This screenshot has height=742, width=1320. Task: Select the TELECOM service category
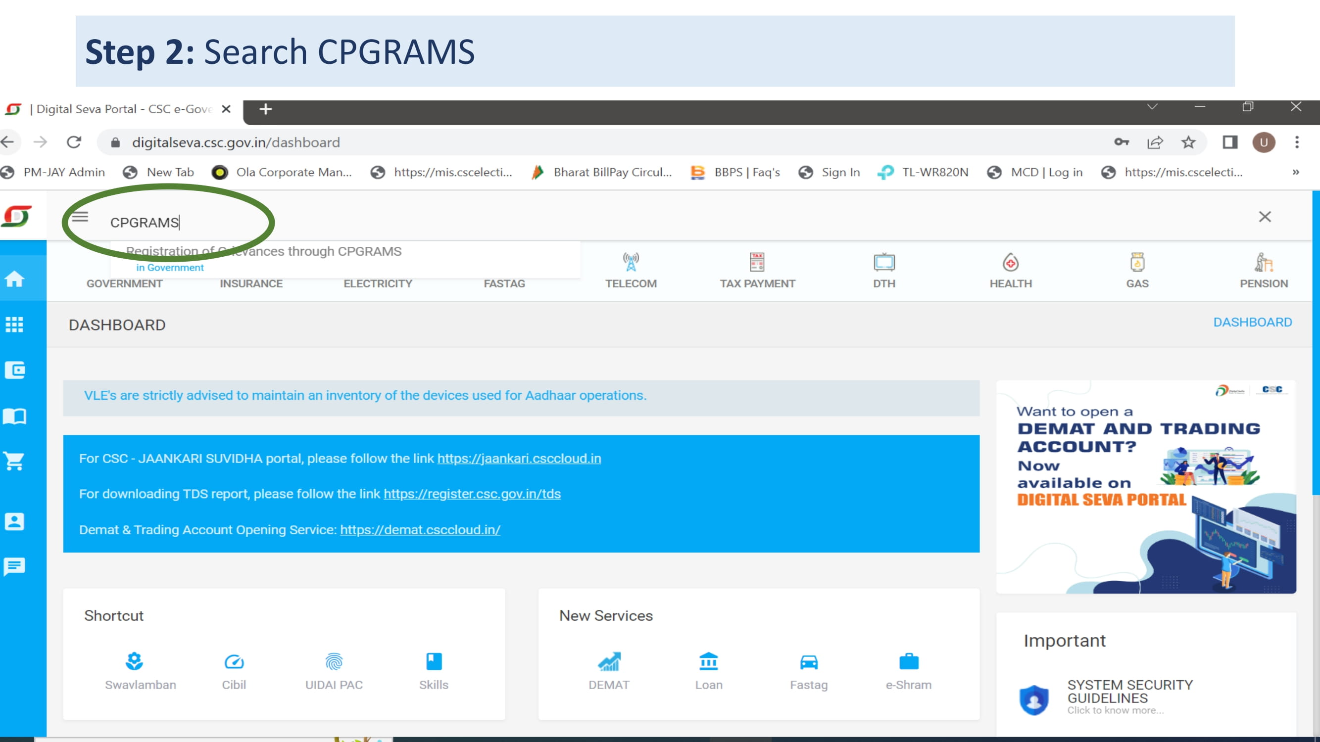pos(631,271)
